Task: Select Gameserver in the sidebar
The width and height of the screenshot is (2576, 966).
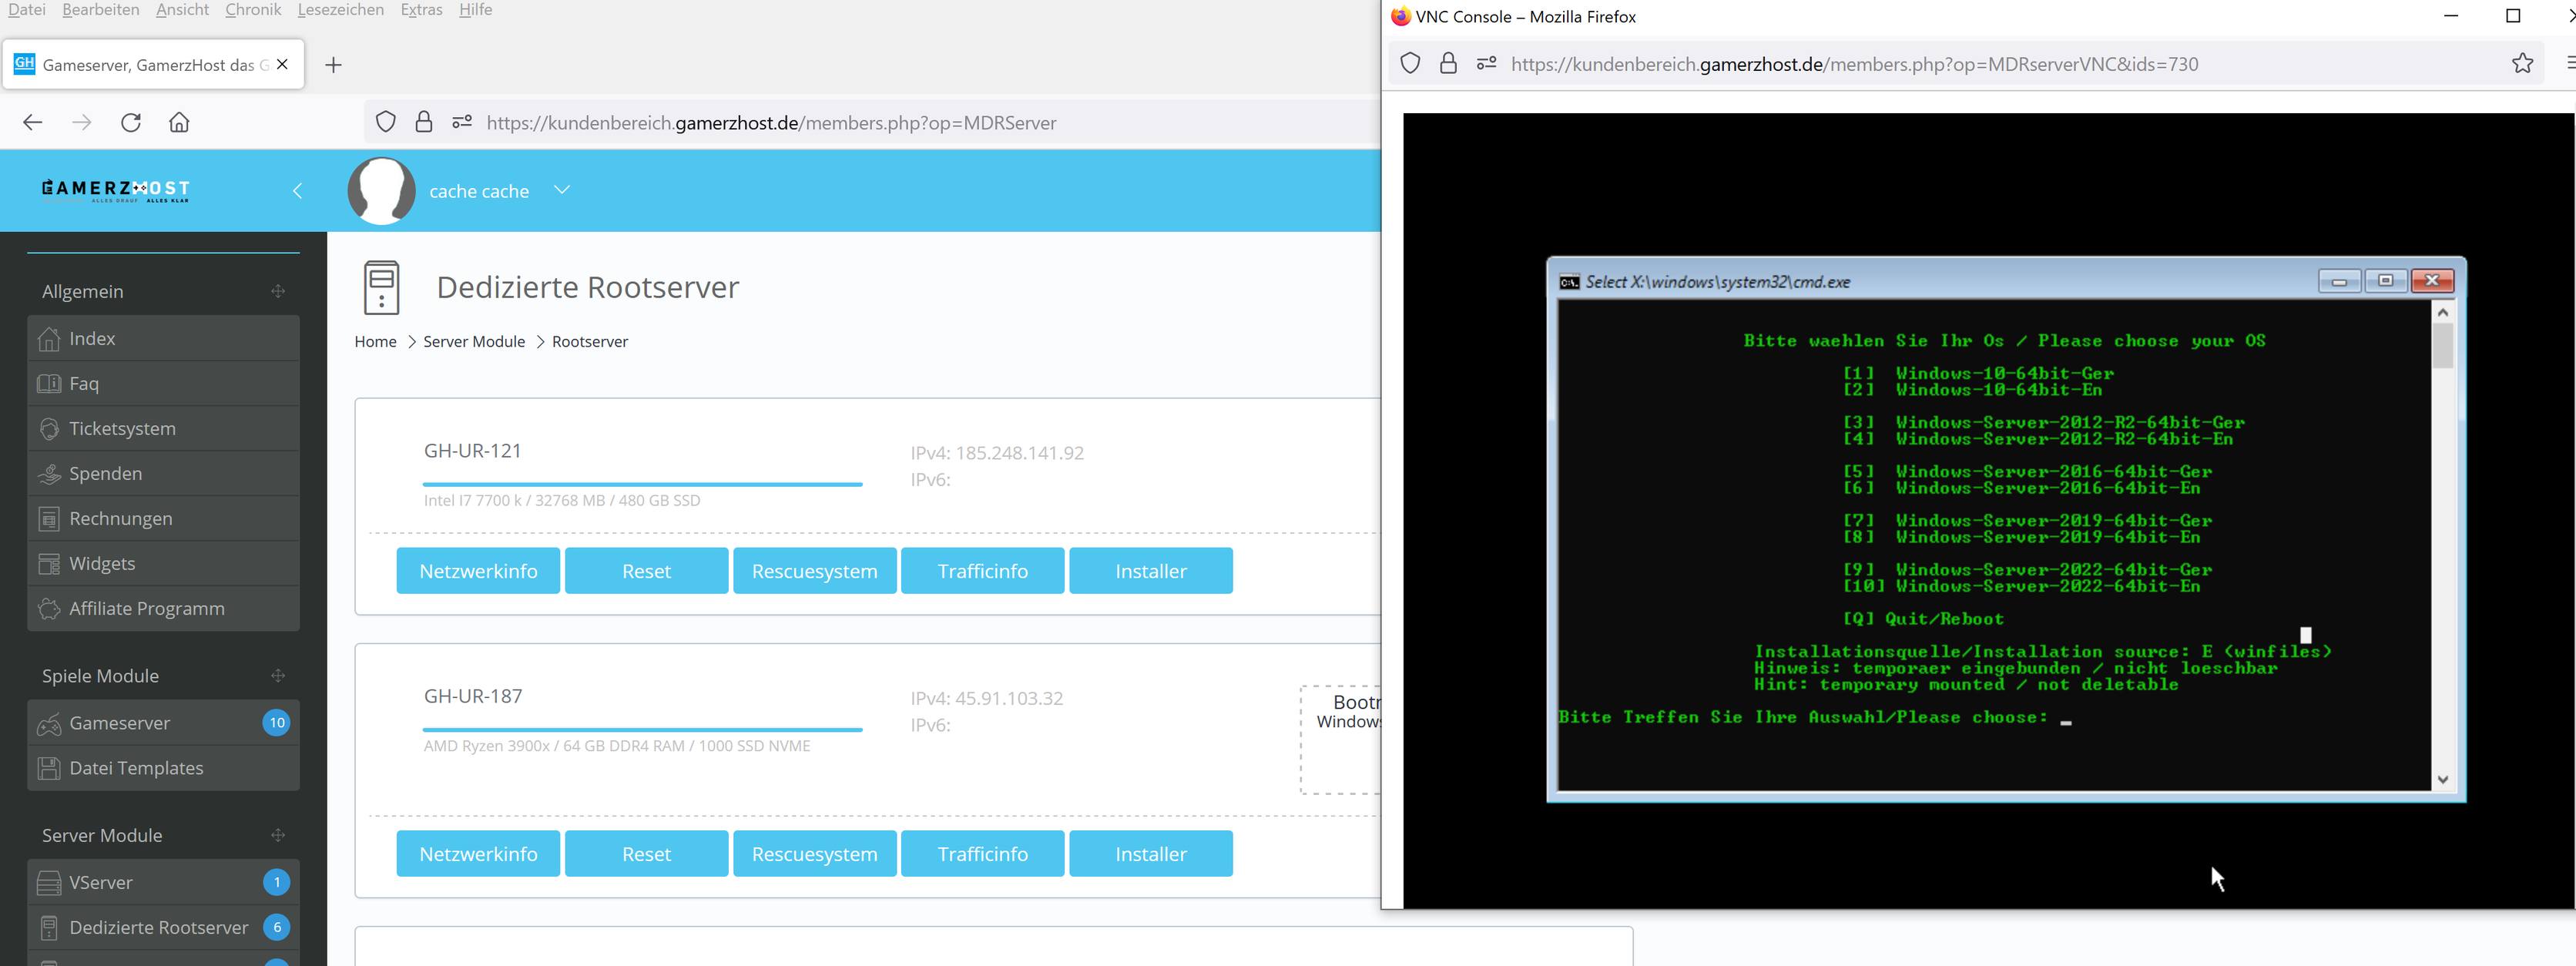Action: tap(164, 722)
